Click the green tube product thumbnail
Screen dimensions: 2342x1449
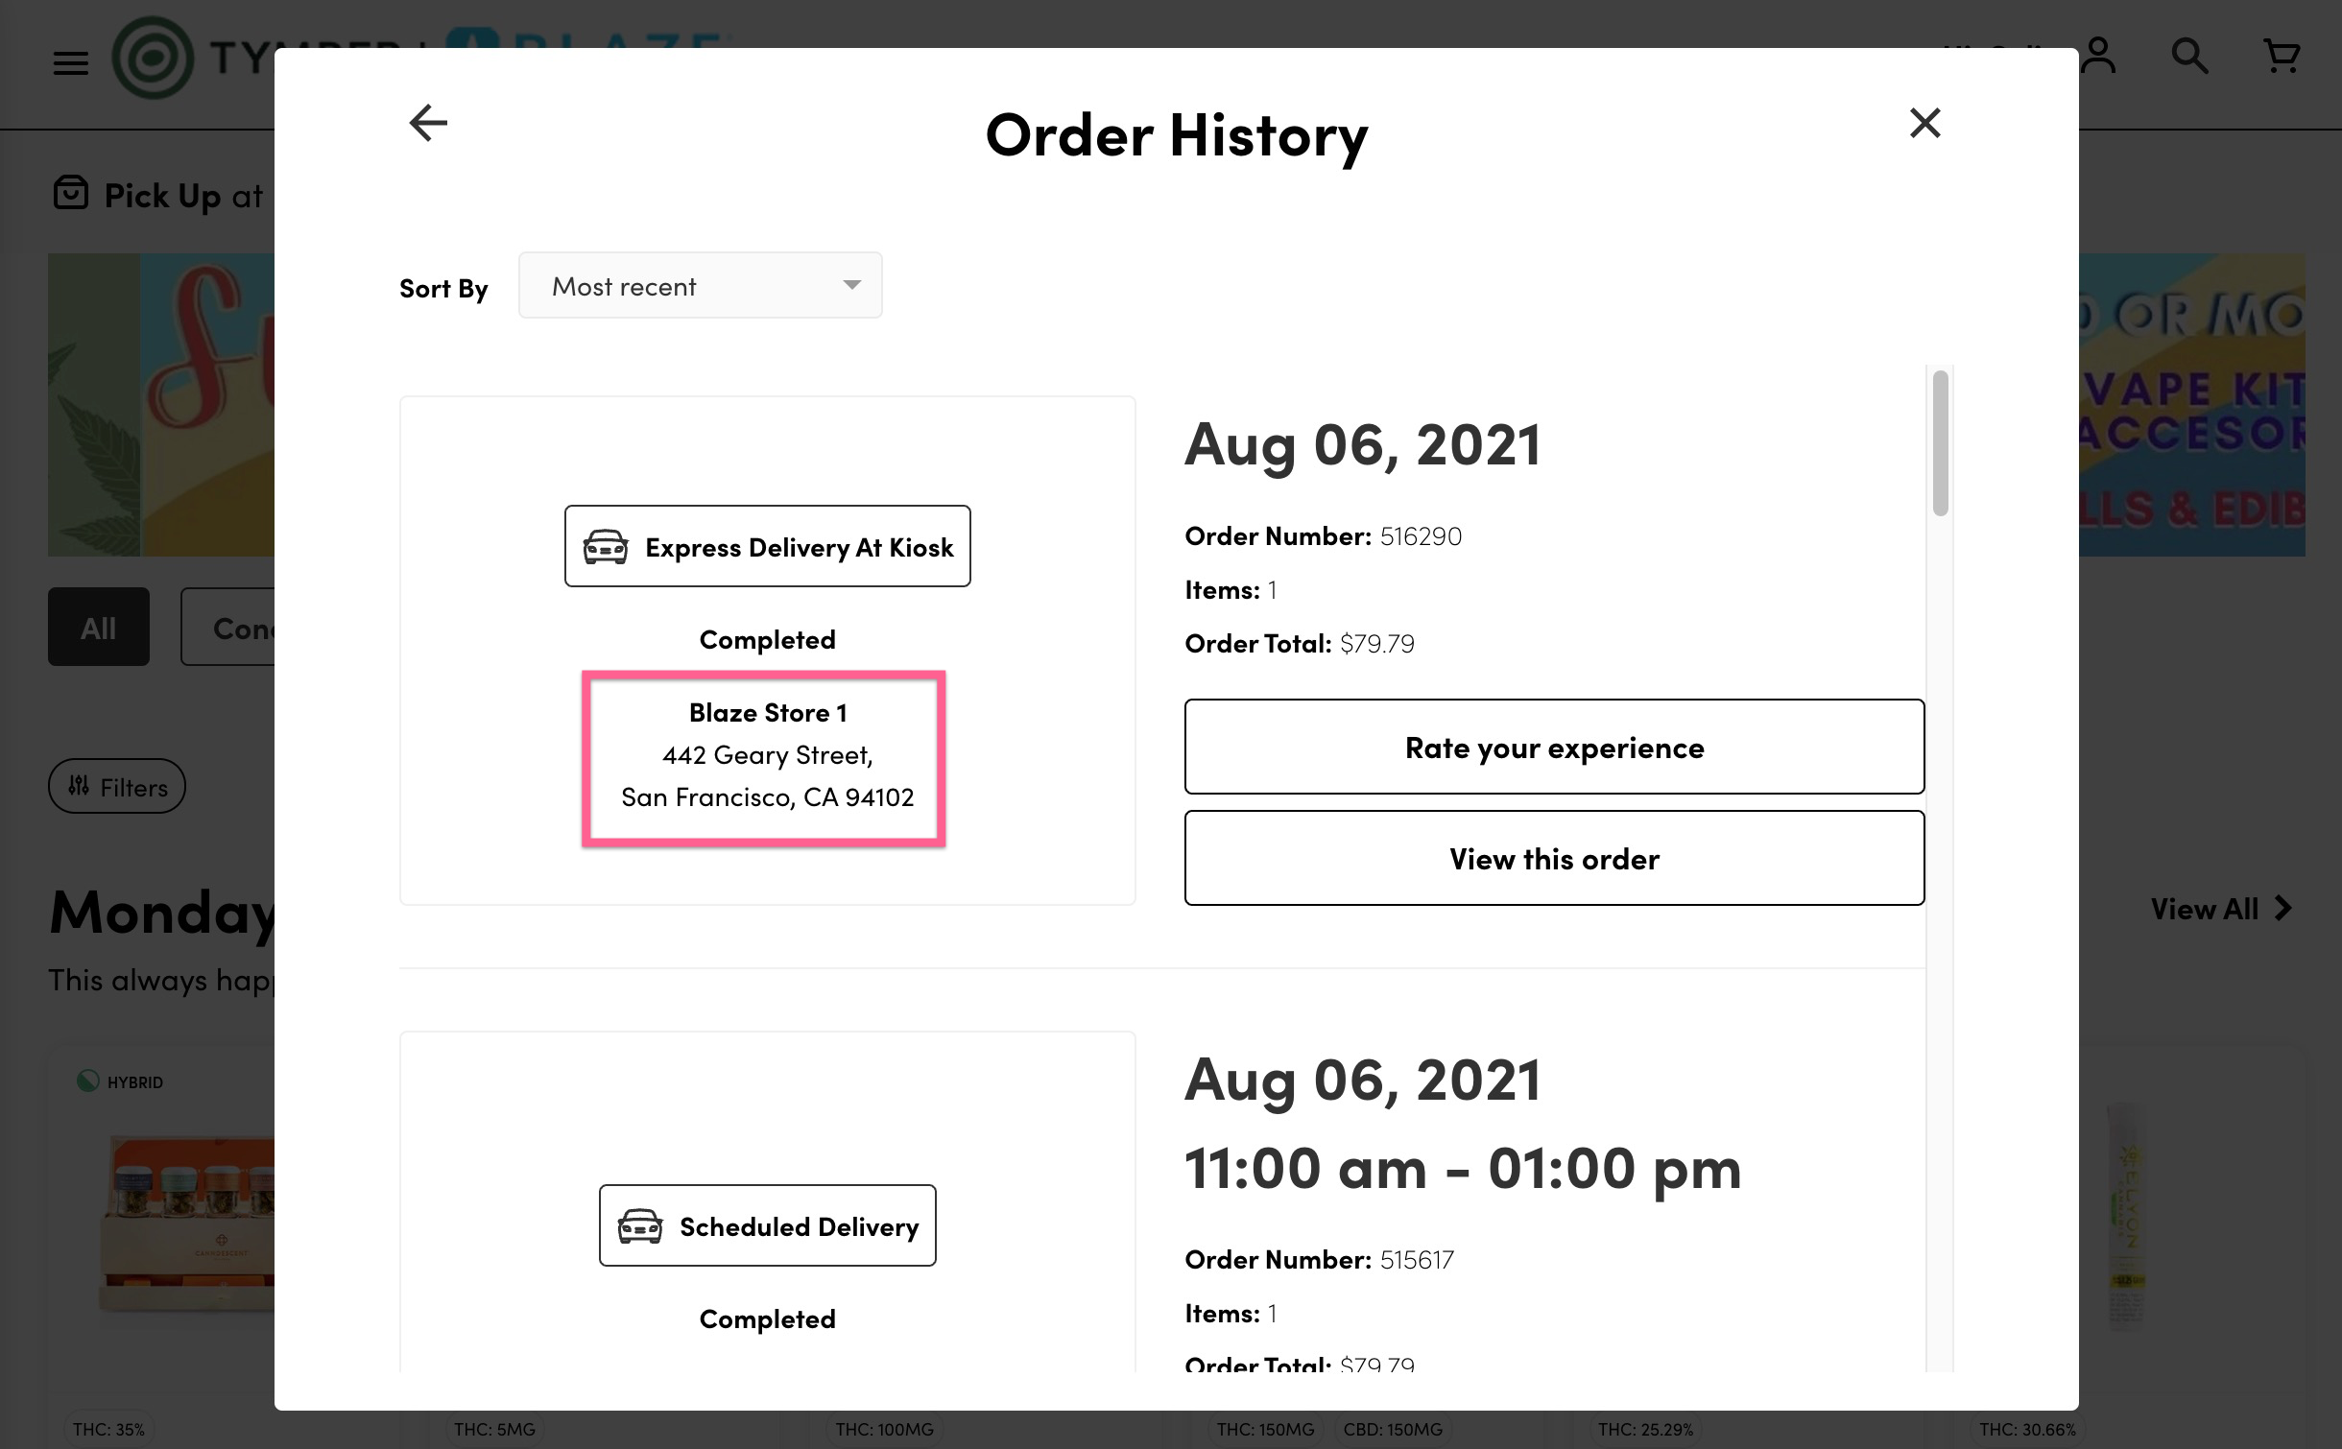pyautogui.click(x=2125, y=1217)
